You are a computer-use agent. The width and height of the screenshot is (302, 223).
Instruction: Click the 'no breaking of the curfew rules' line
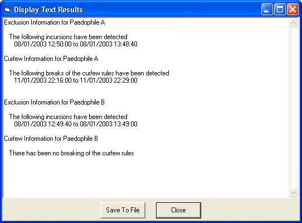(72, 153)
